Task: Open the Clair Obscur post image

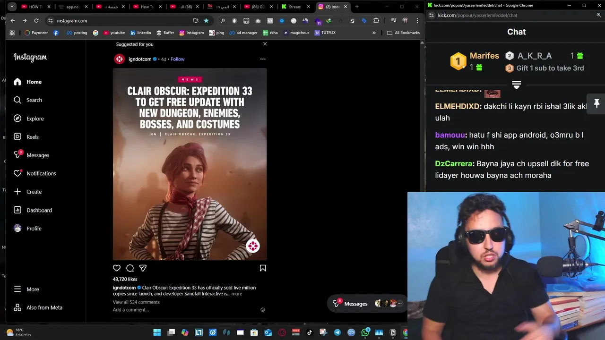Action: (x=190, y=164)
